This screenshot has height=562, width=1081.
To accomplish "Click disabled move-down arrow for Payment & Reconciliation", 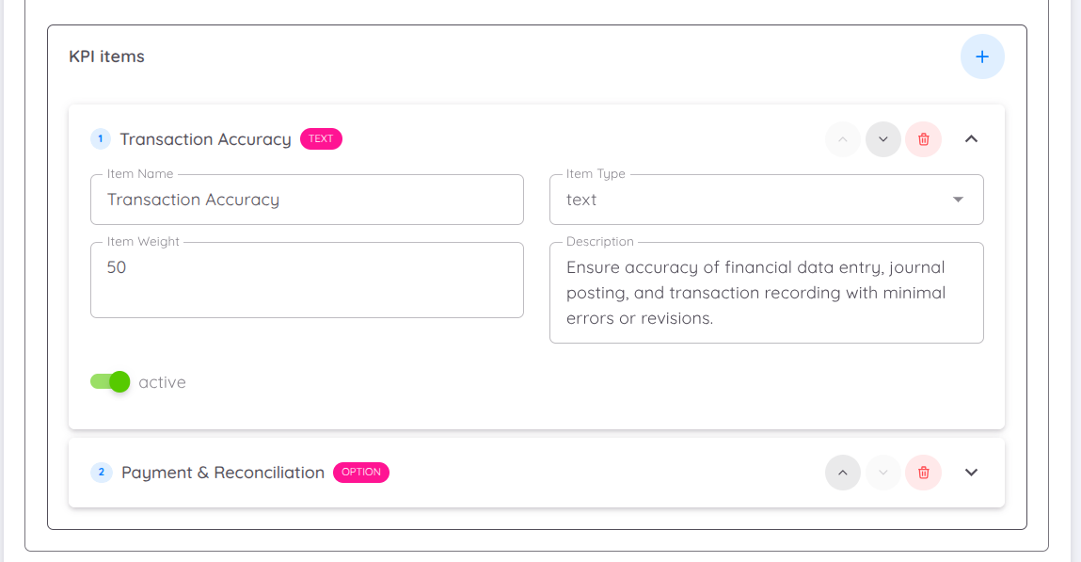I will click(x=883, y=473).
